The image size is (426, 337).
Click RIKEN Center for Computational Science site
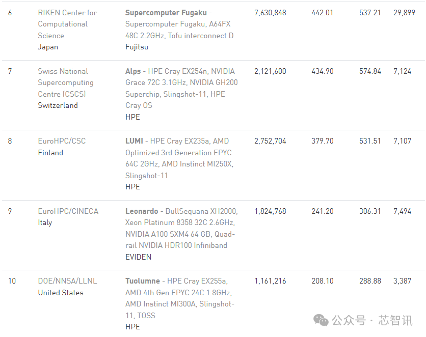click(x=67, y=24)
